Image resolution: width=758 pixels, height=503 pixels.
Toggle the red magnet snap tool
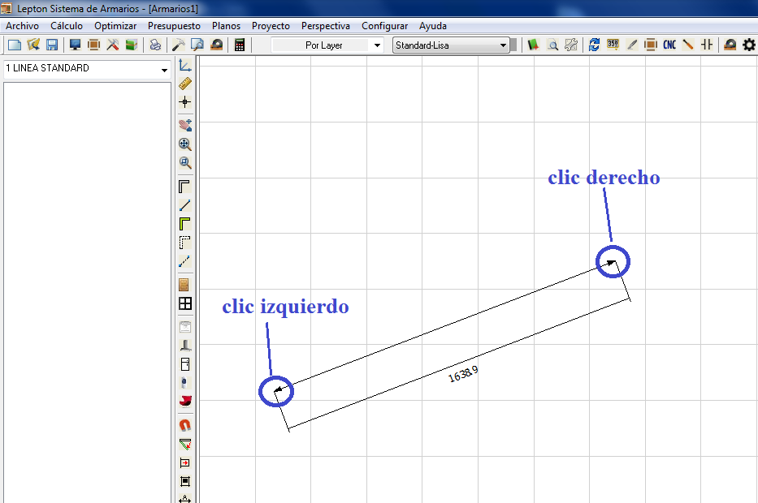[x=185, y=425]
